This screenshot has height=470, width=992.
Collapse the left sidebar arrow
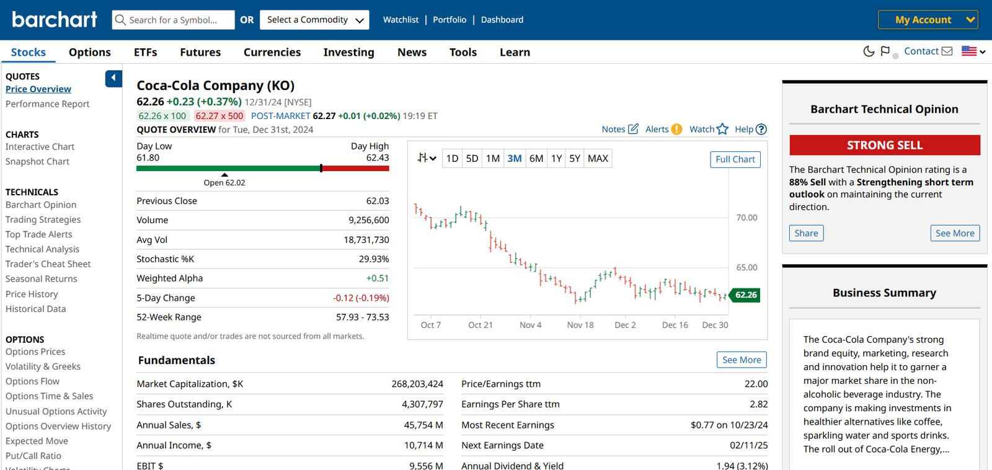pos(113,78)
